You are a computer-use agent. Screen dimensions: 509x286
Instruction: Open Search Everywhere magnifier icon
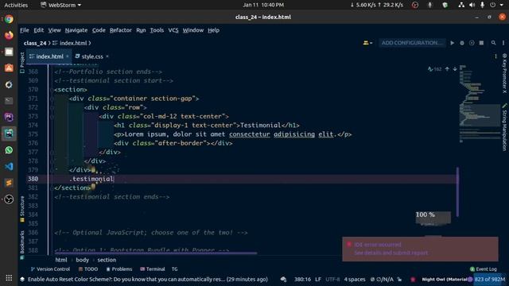point(493,43)
